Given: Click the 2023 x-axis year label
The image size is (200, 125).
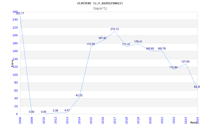Looking at the screenshot, I should tap(186, 120).
